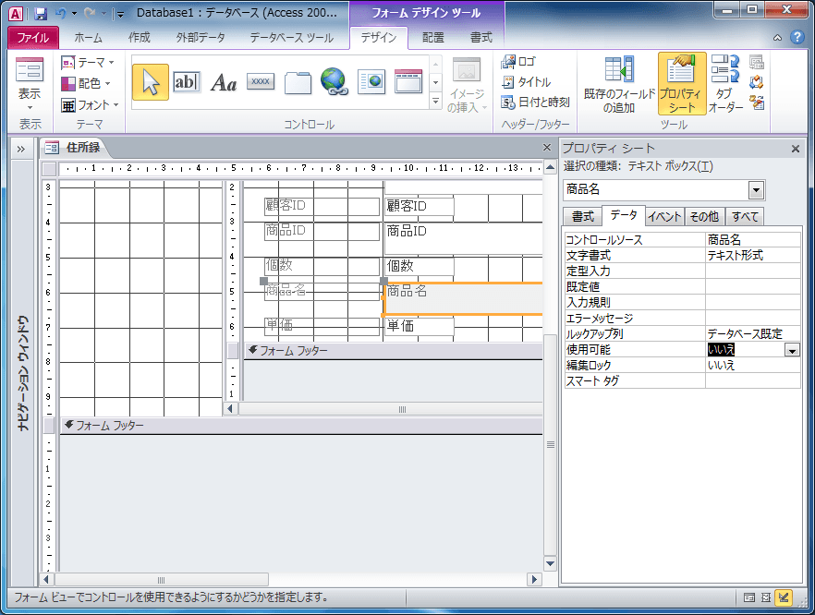Open the 商品名 object selector dropdown in property sheet

(x=756, y=190)
